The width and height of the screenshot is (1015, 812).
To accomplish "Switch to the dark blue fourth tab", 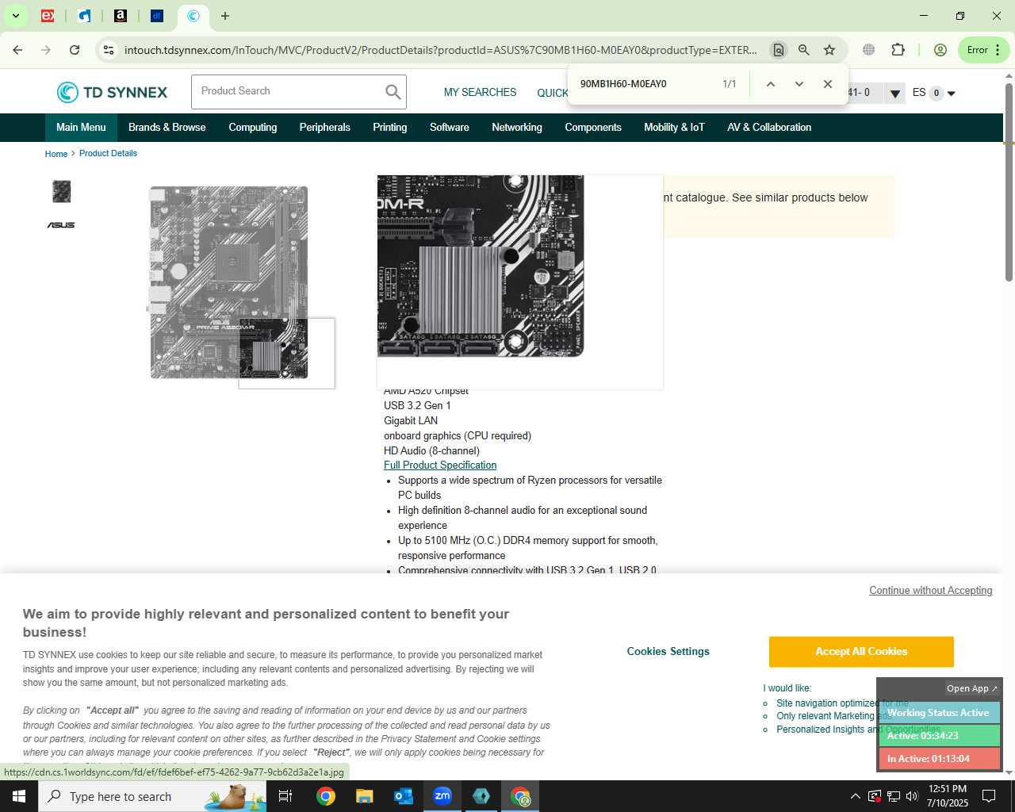I will coord(157,16).
